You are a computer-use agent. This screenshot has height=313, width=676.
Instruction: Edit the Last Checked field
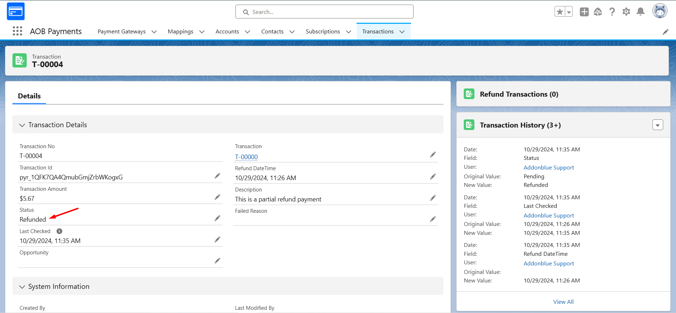pos(217,239)
